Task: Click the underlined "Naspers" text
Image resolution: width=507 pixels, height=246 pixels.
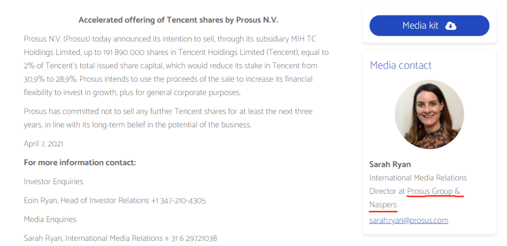Action: click(383, 205)
